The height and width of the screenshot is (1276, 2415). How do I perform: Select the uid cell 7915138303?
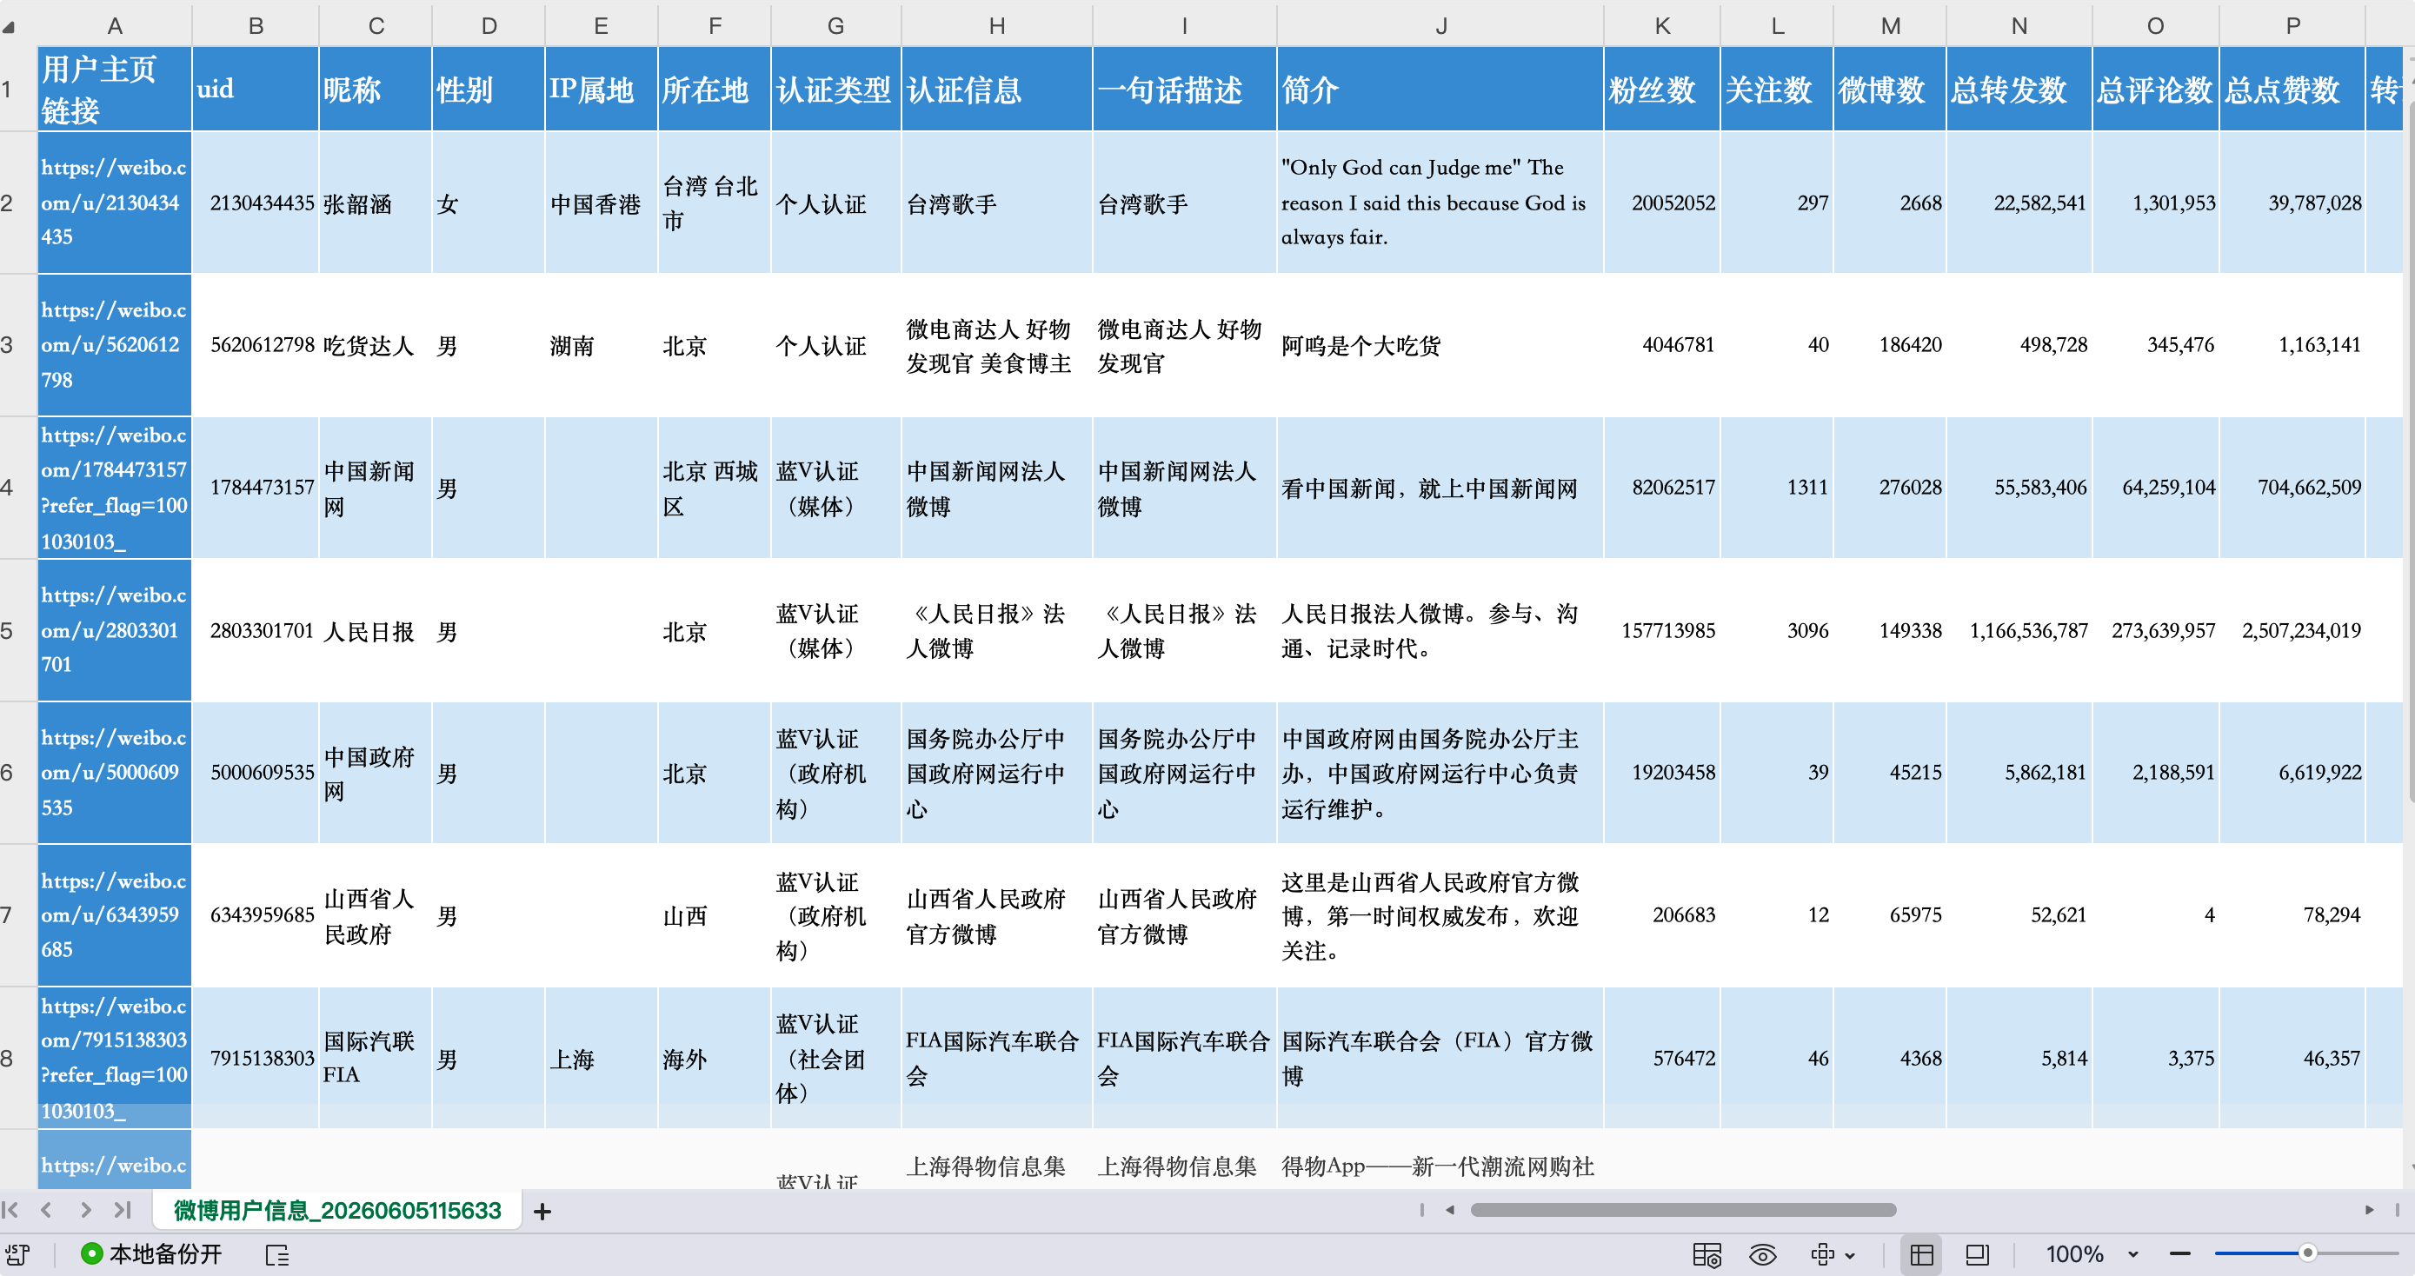click(256, 1058)
